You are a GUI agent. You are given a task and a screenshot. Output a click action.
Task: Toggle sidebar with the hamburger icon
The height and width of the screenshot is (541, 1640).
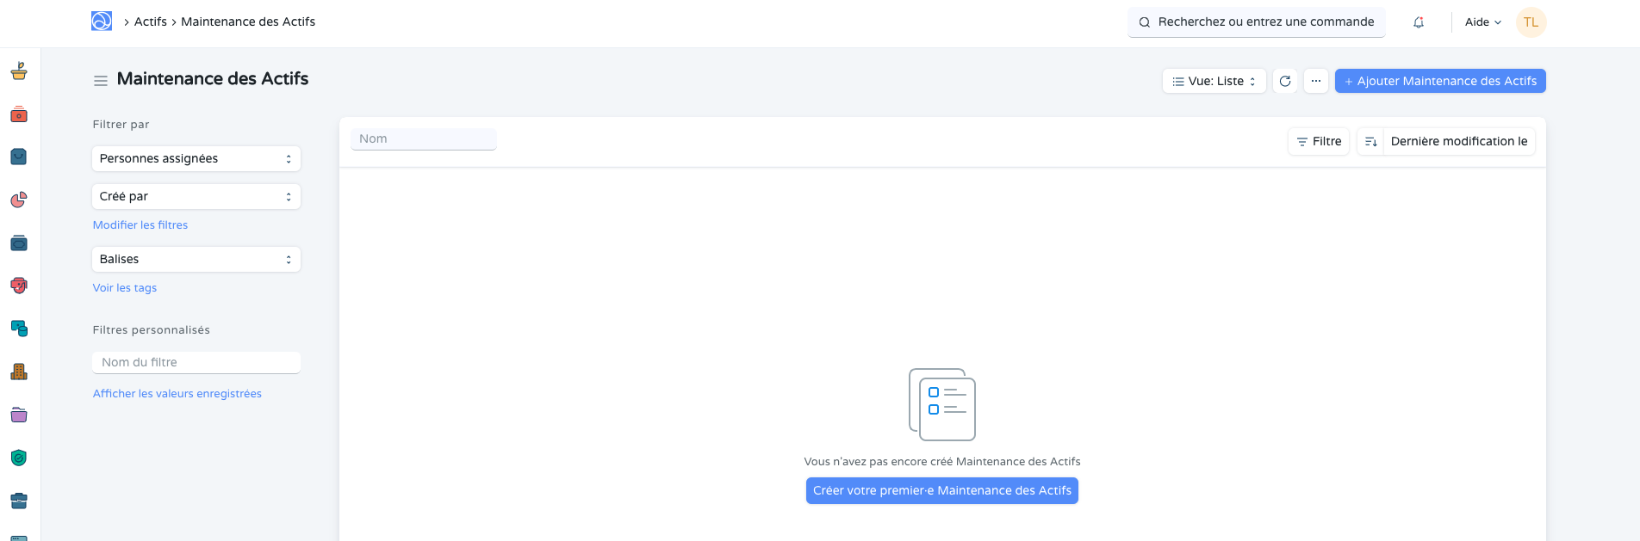pyautogui.click(x=101, y=80)
